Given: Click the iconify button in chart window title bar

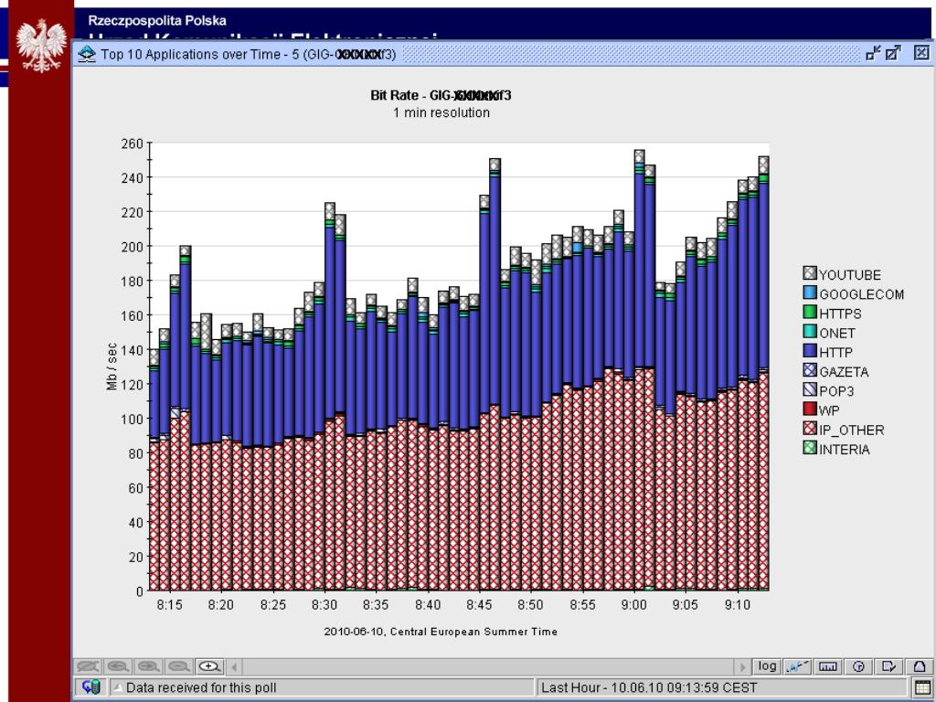Looking at the screenshot, I should click(x=873, y=53).
